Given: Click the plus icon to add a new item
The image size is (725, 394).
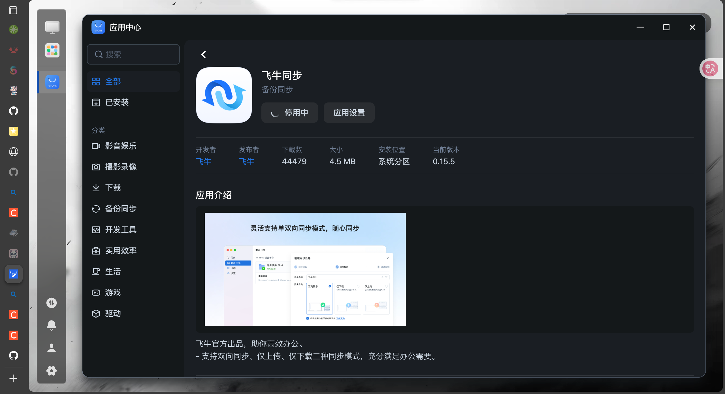Looking at the screenshot, I should point(13,378).
